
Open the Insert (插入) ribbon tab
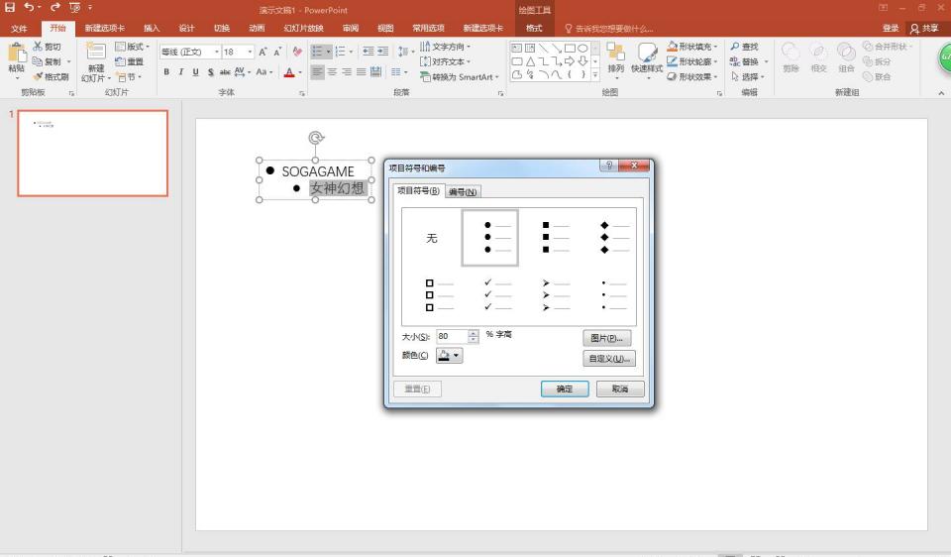click(x=152, y=29)
